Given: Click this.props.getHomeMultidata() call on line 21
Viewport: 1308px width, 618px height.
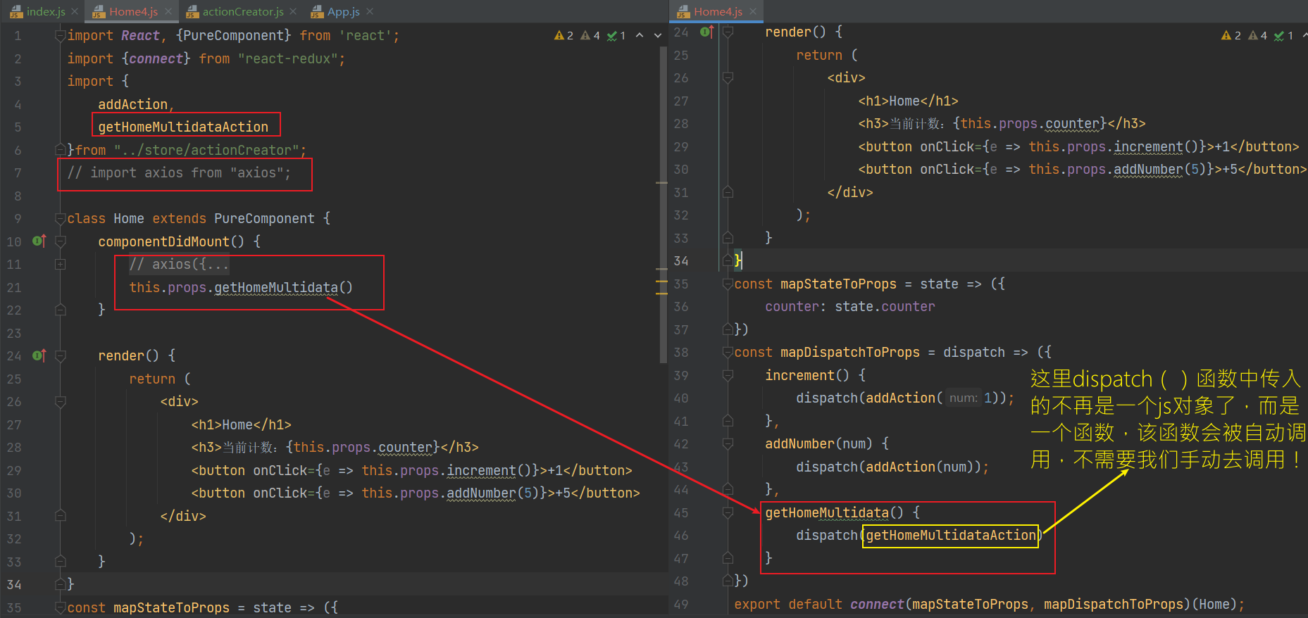Looking at the screenshot, I should tap(241, 287).
